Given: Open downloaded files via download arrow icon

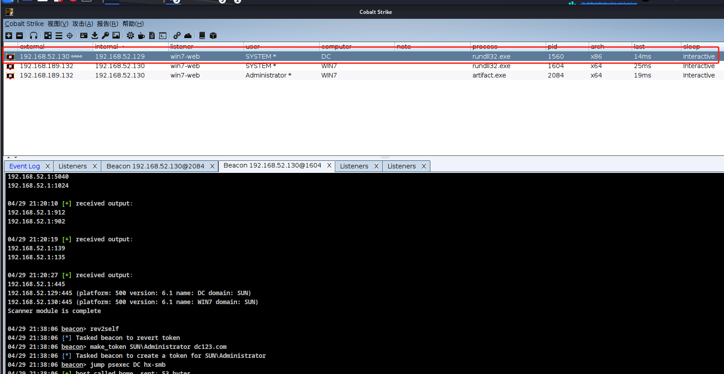Looking at the screenshot, I should click(x=95, y=35).
